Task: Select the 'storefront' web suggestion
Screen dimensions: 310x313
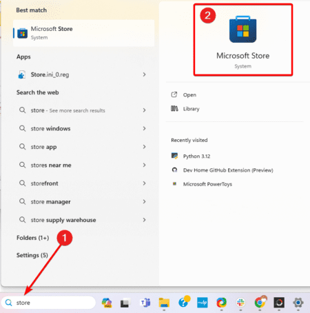Action: 83,183
